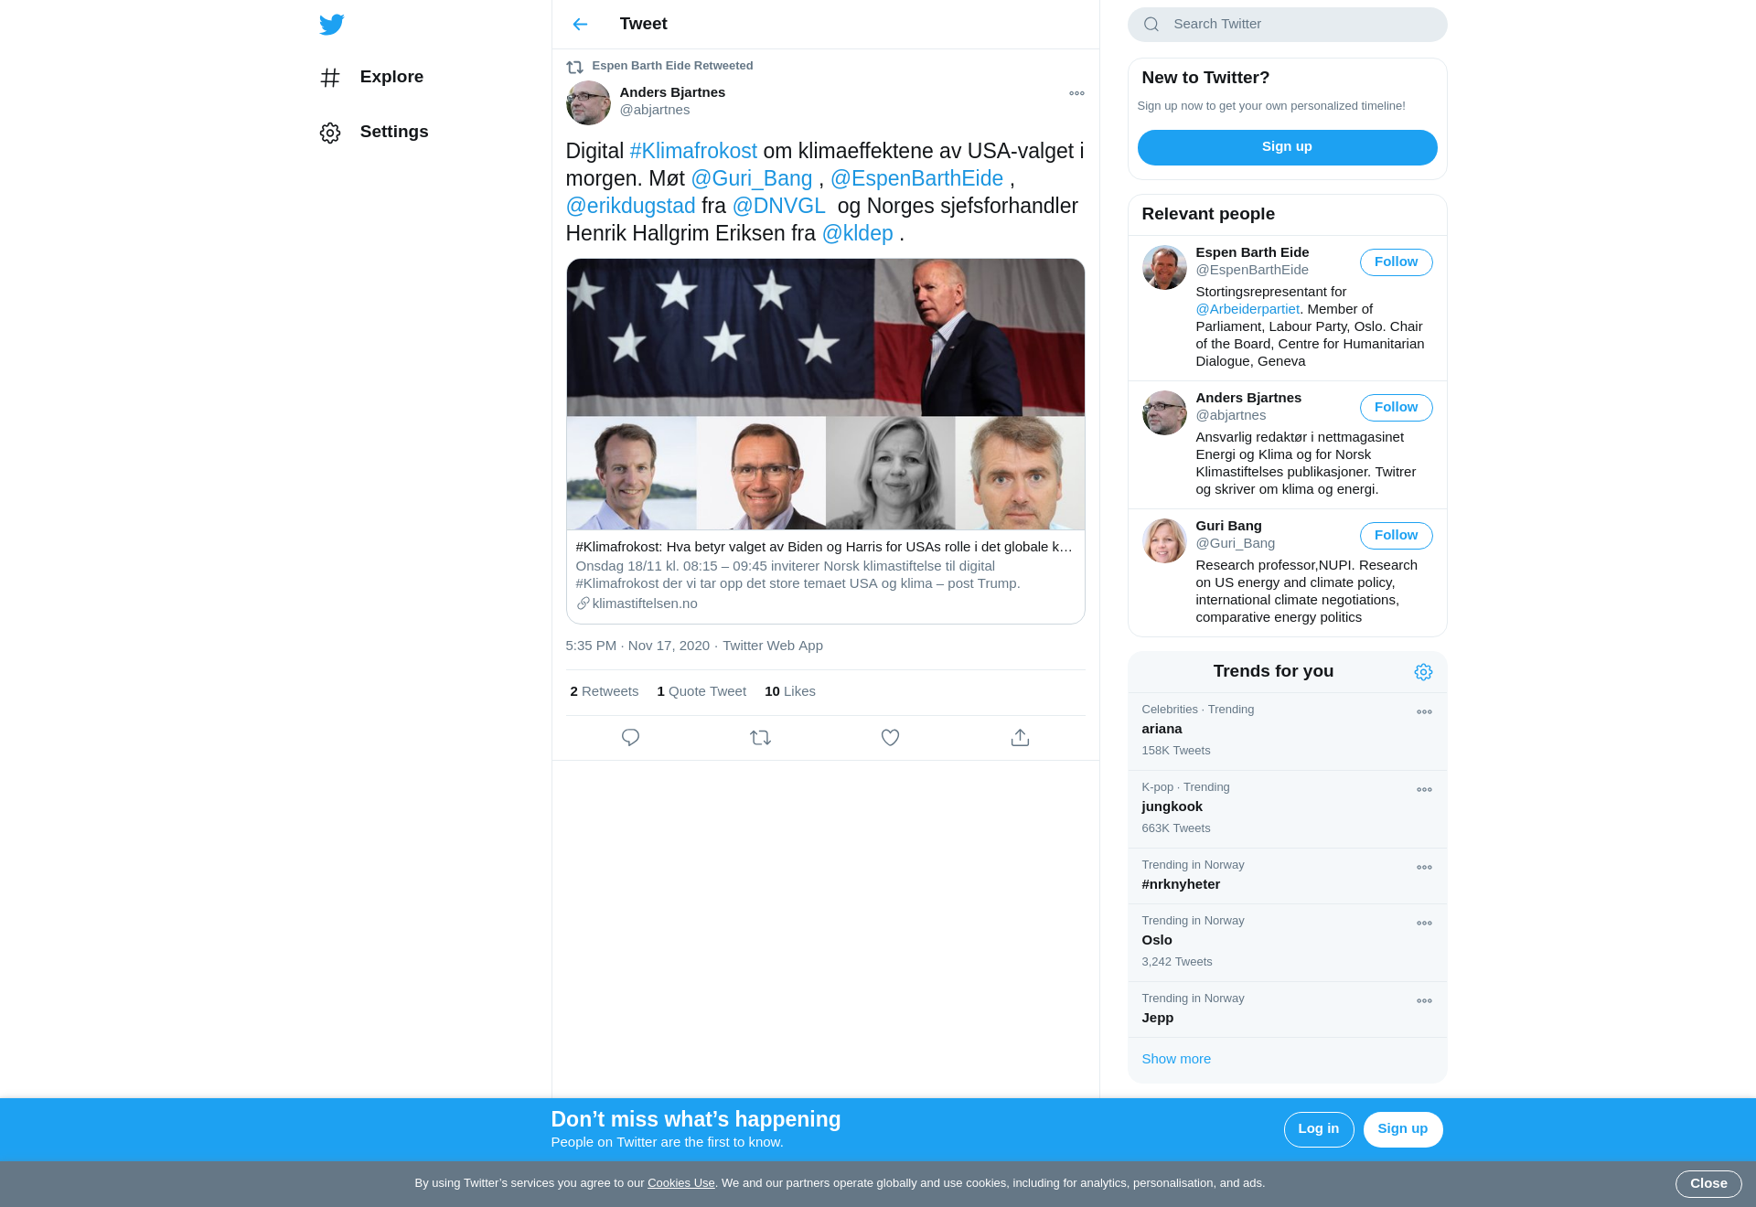The height and width of the screenshot is (1207, 1756).
Task: Follow Espen Barth Eide
Action: point(1396,262)
